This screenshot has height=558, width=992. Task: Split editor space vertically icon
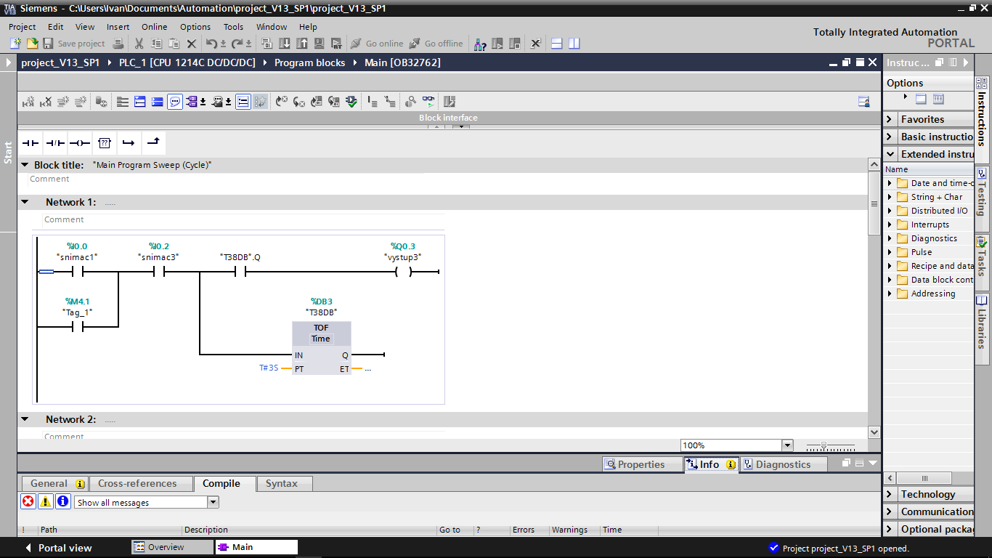tap(574, 44)
